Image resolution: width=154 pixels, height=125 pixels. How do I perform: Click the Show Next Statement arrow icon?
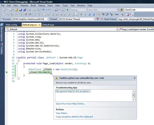click(x=99, y=14)
